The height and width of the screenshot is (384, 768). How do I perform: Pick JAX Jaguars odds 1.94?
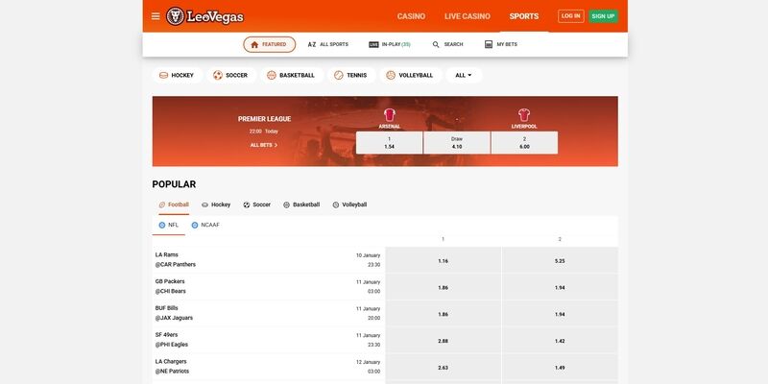(560, 314)
